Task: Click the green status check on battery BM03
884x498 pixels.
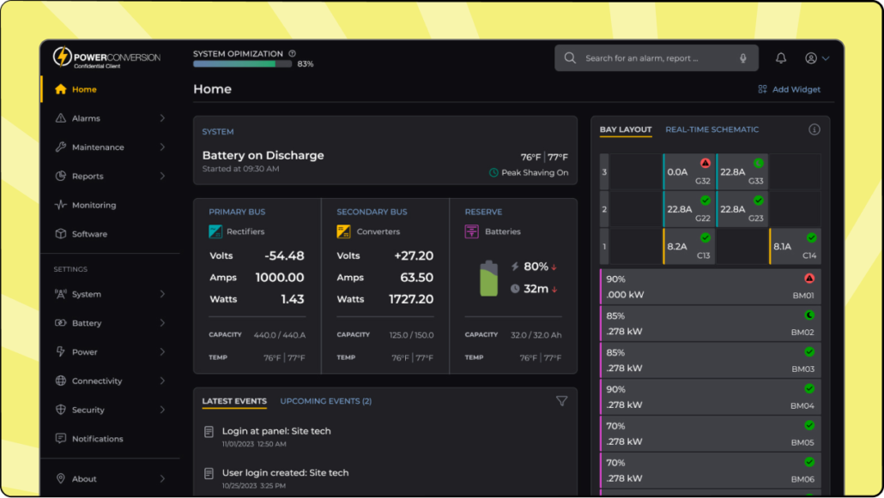Action: pos(808,352)
